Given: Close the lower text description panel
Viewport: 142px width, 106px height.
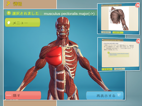Looking at the screenshot, I should [x=138, y=41].
